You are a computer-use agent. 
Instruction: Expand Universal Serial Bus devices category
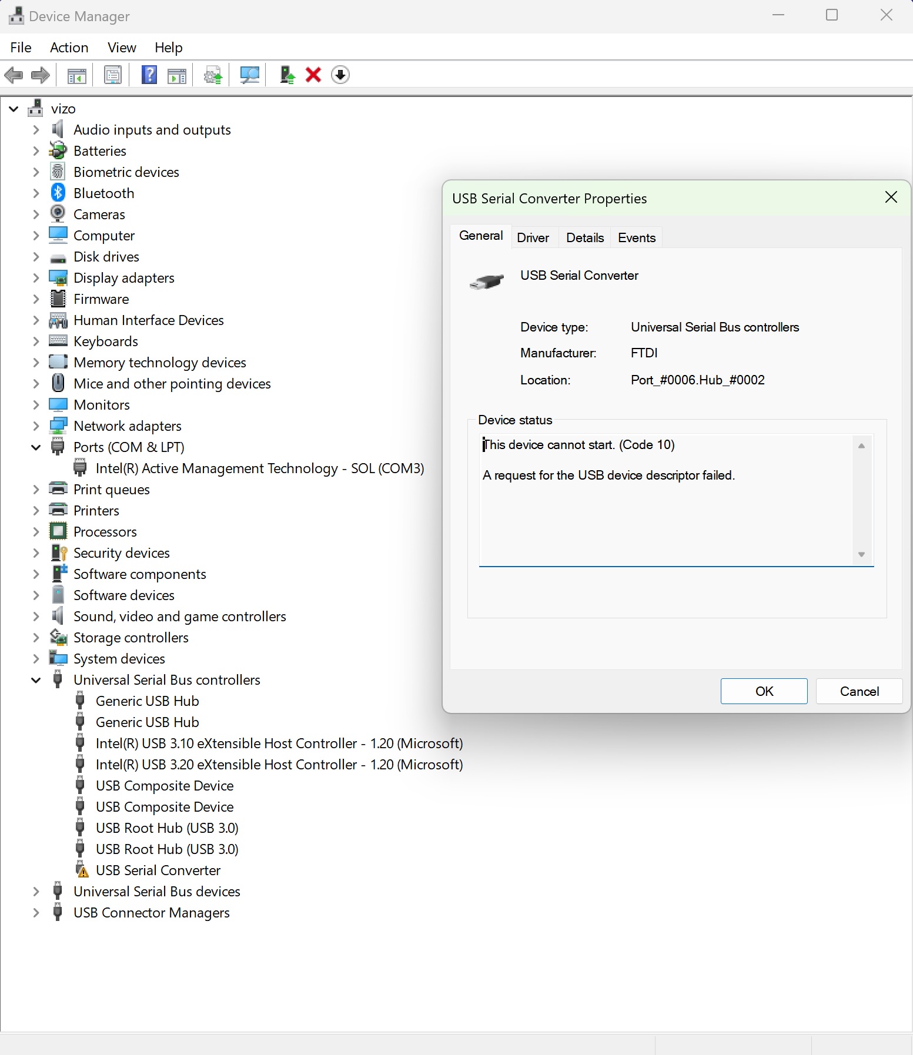36,892
